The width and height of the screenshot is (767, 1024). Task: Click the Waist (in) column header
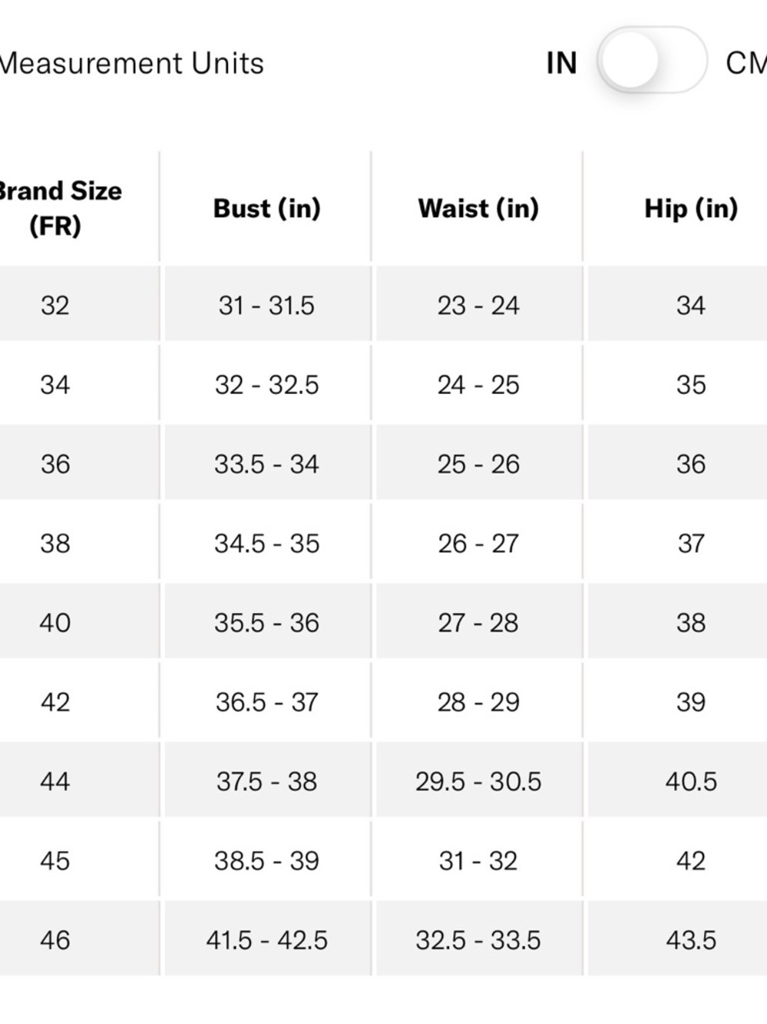(478, 208)
